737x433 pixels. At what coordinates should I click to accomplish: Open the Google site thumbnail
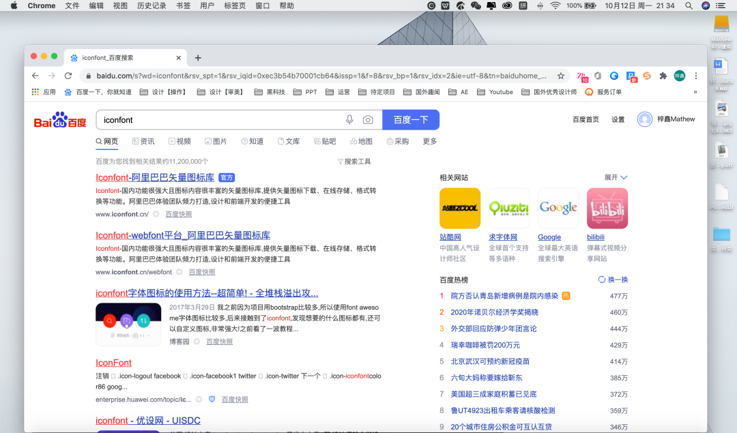pyautogui.click(x=558, y=208)
